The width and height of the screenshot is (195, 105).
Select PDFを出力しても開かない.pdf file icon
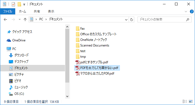(78, 68)
